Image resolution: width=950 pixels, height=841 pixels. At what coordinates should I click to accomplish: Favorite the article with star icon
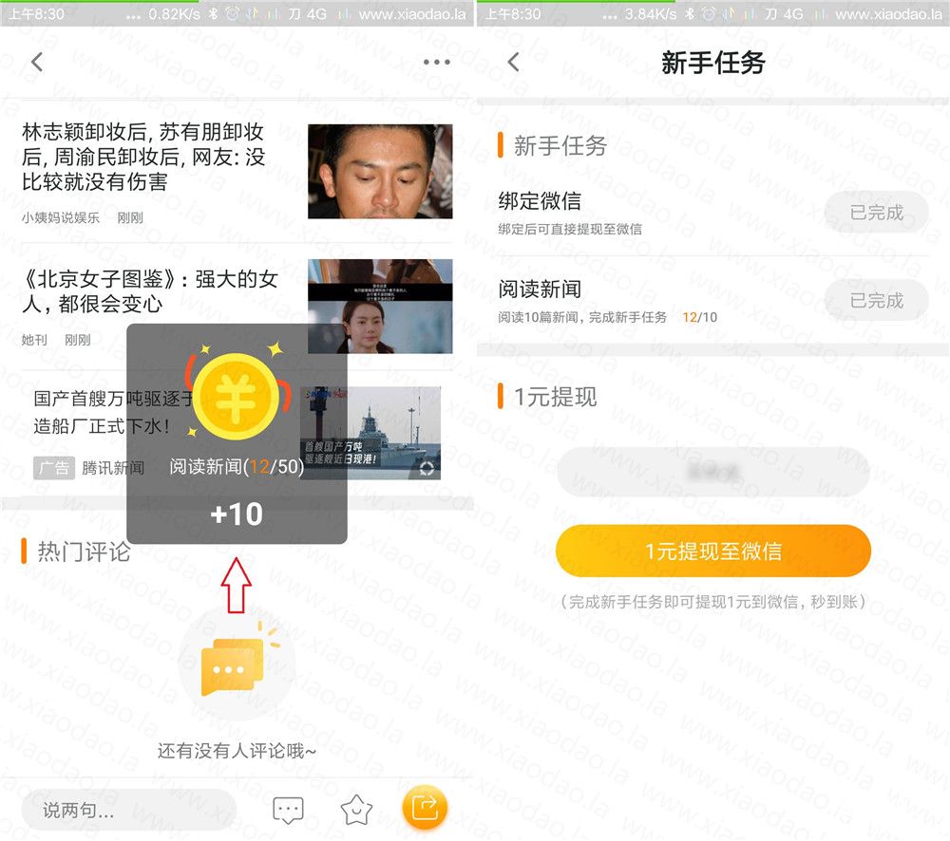tap(356, 810)
